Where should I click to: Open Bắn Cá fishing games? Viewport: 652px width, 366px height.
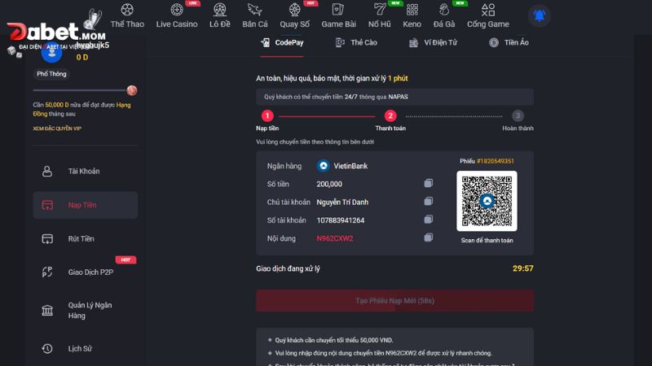[x=255, y=15]
